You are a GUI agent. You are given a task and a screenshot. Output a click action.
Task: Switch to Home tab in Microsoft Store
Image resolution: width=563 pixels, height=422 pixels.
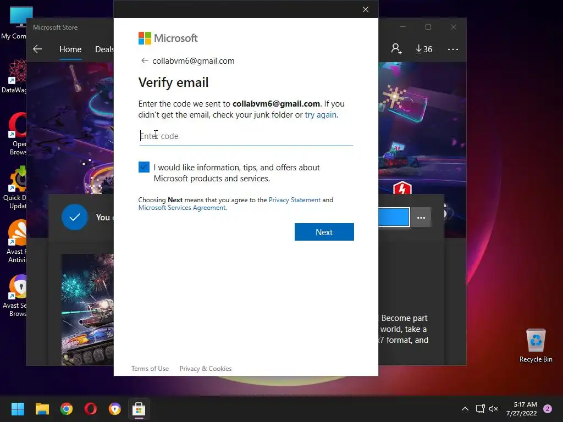coord(70,49)
